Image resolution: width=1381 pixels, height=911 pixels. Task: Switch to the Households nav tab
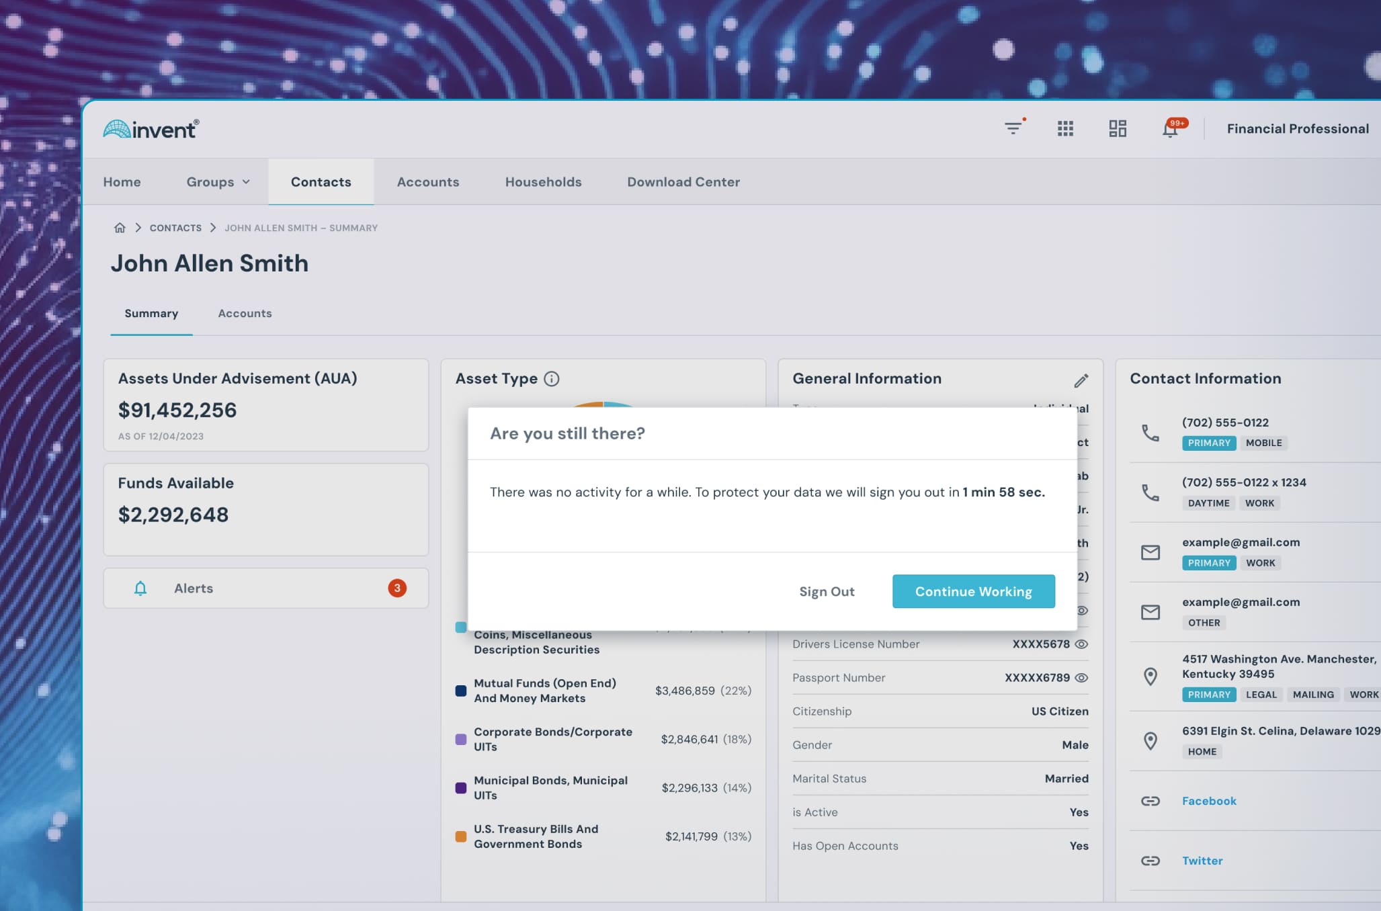pyautogui.click(x=543, y=182)
